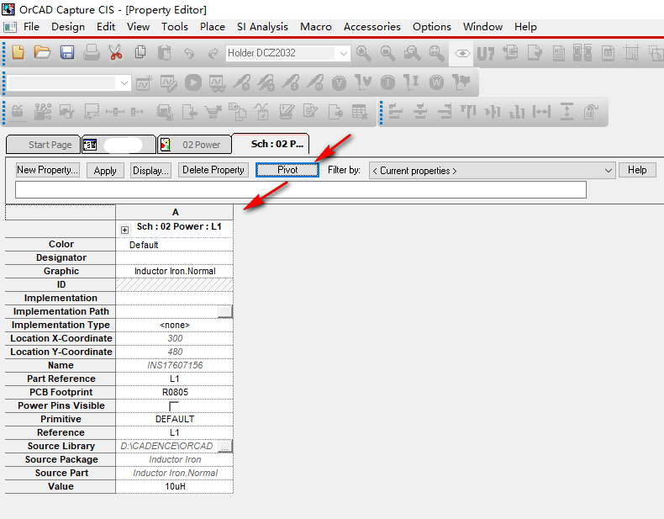Browse Source Library path ellipsis button

pyautogui.click(x=225, y=446)
